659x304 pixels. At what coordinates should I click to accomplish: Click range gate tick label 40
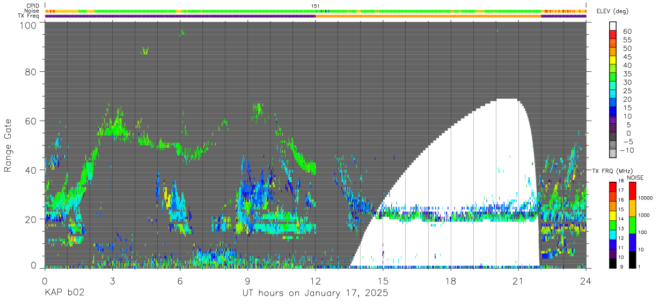click(x=32, y=170)
